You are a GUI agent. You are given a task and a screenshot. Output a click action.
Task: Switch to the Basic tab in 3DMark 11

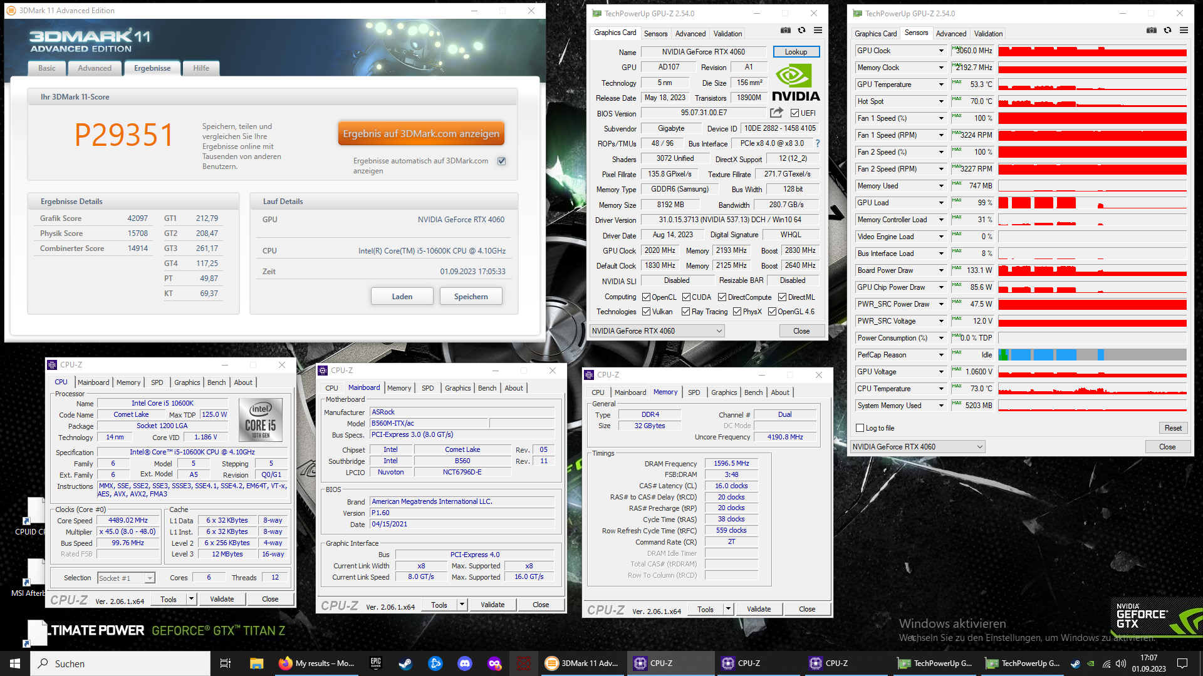pos(47,68)
